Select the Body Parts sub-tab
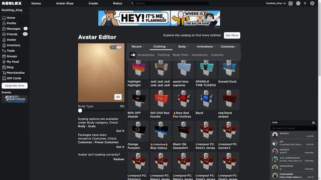 tap(181, 55)
